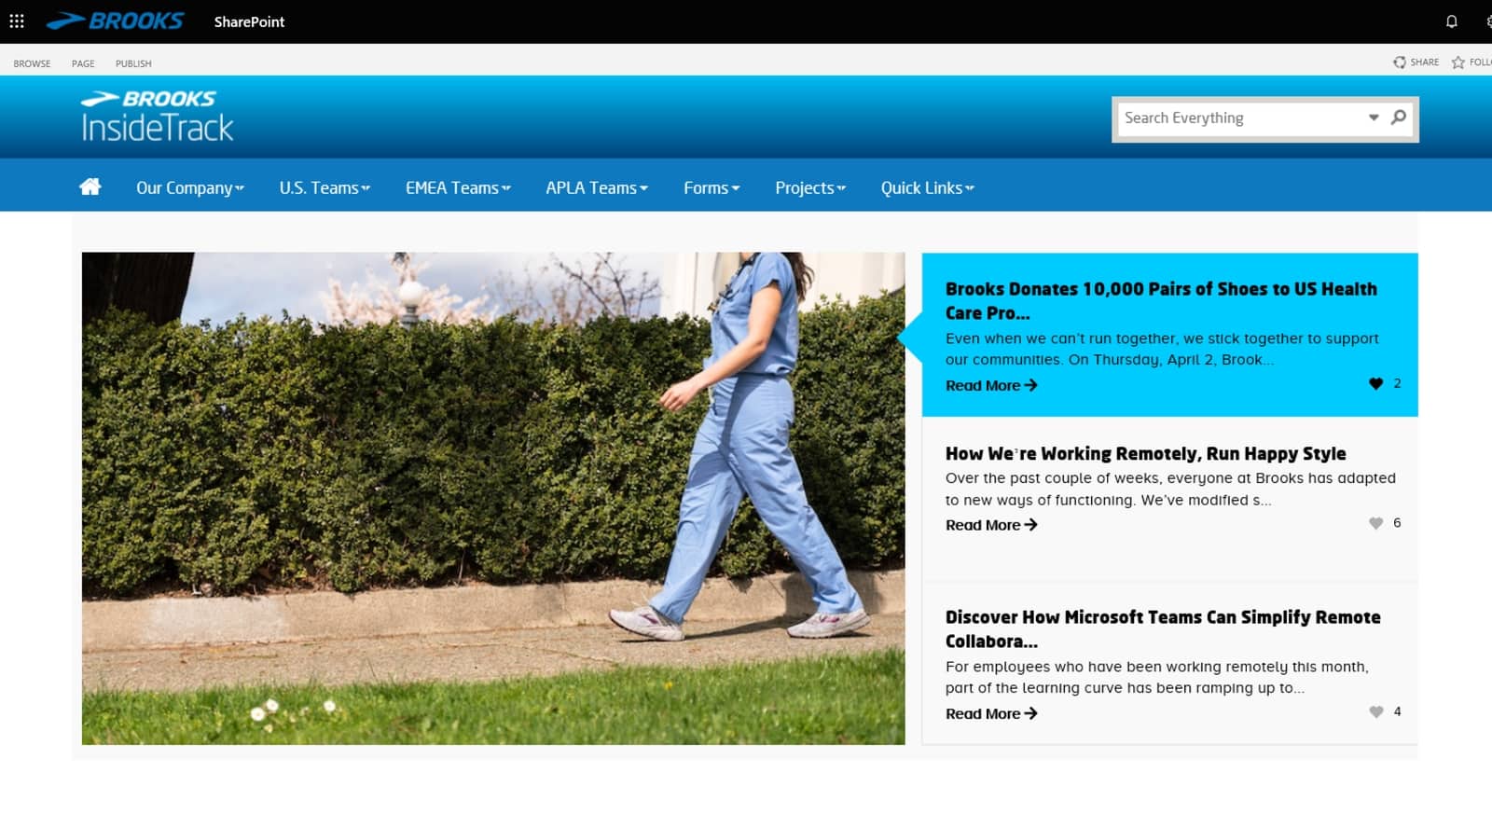1492x814 pixels.
Task: Expand the Quick Links menu
Action: [x=928, y=187]
